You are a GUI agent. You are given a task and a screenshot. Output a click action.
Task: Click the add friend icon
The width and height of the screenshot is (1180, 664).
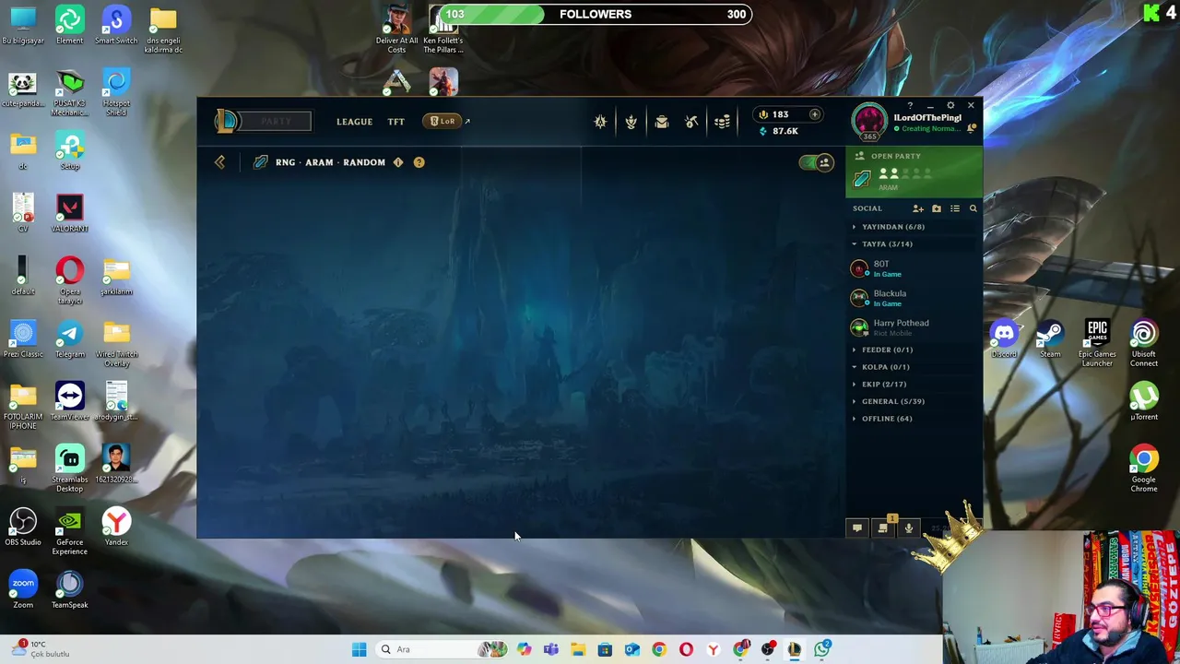[918, 208]
